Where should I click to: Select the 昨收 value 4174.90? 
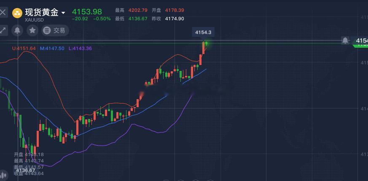pos(175,19)
